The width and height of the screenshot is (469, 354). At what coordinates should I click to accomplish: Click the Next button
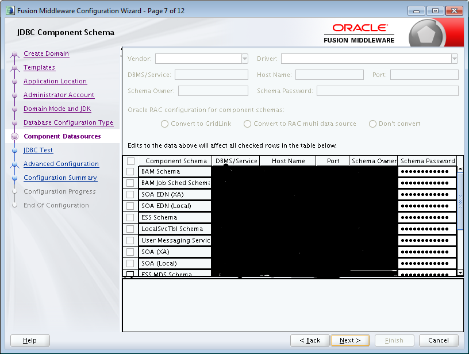[350, 340]
